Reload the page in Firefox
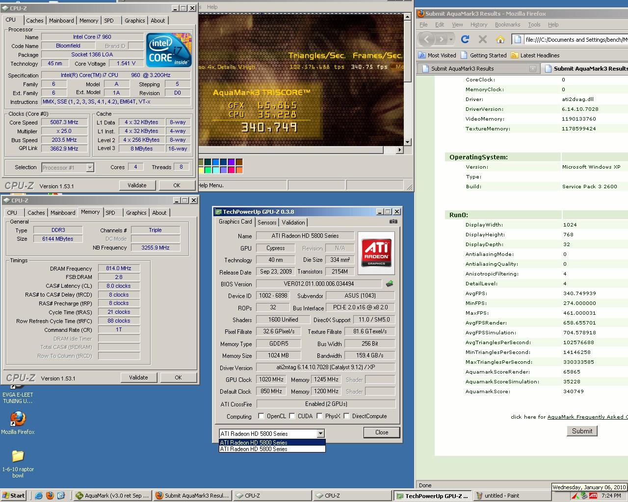This screenshot has height=502, width=628. (465, 39)
